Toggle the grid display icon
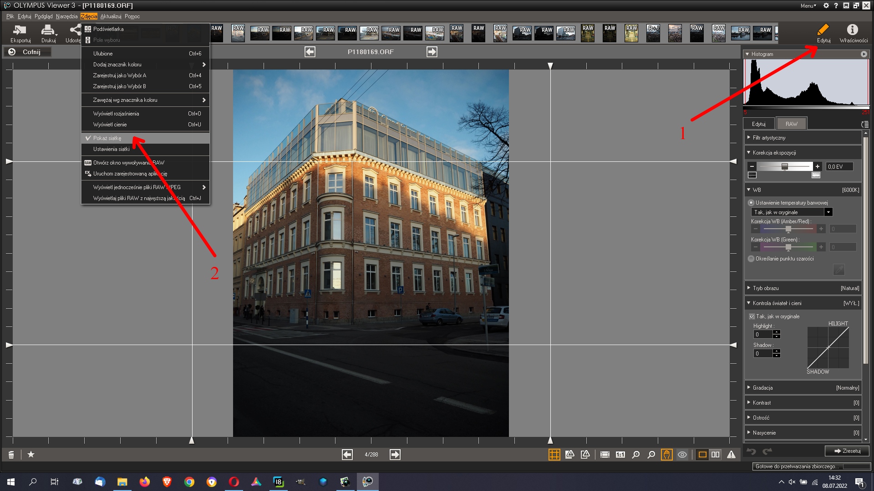This screenshot has height=491, width=874. (x=554, y=455)
